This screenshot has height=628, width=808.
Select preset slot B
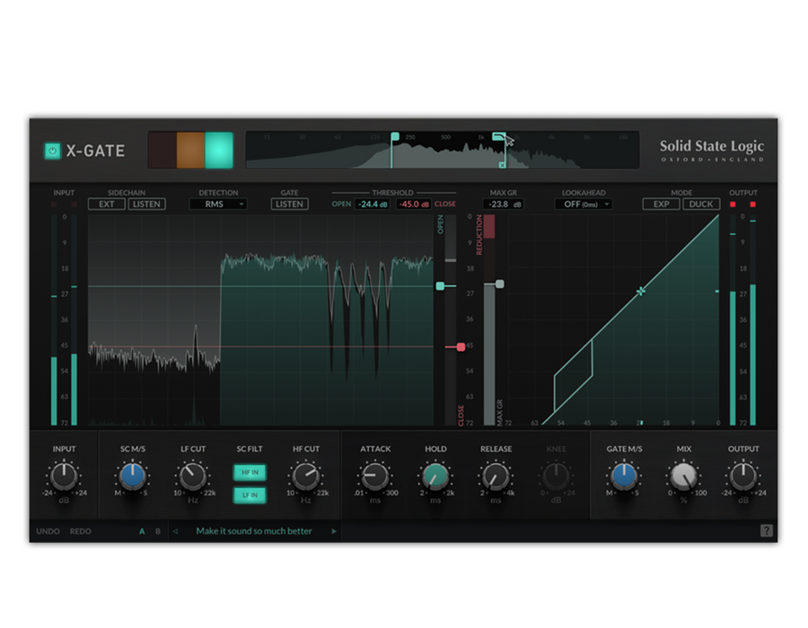[x=158, y=531]
